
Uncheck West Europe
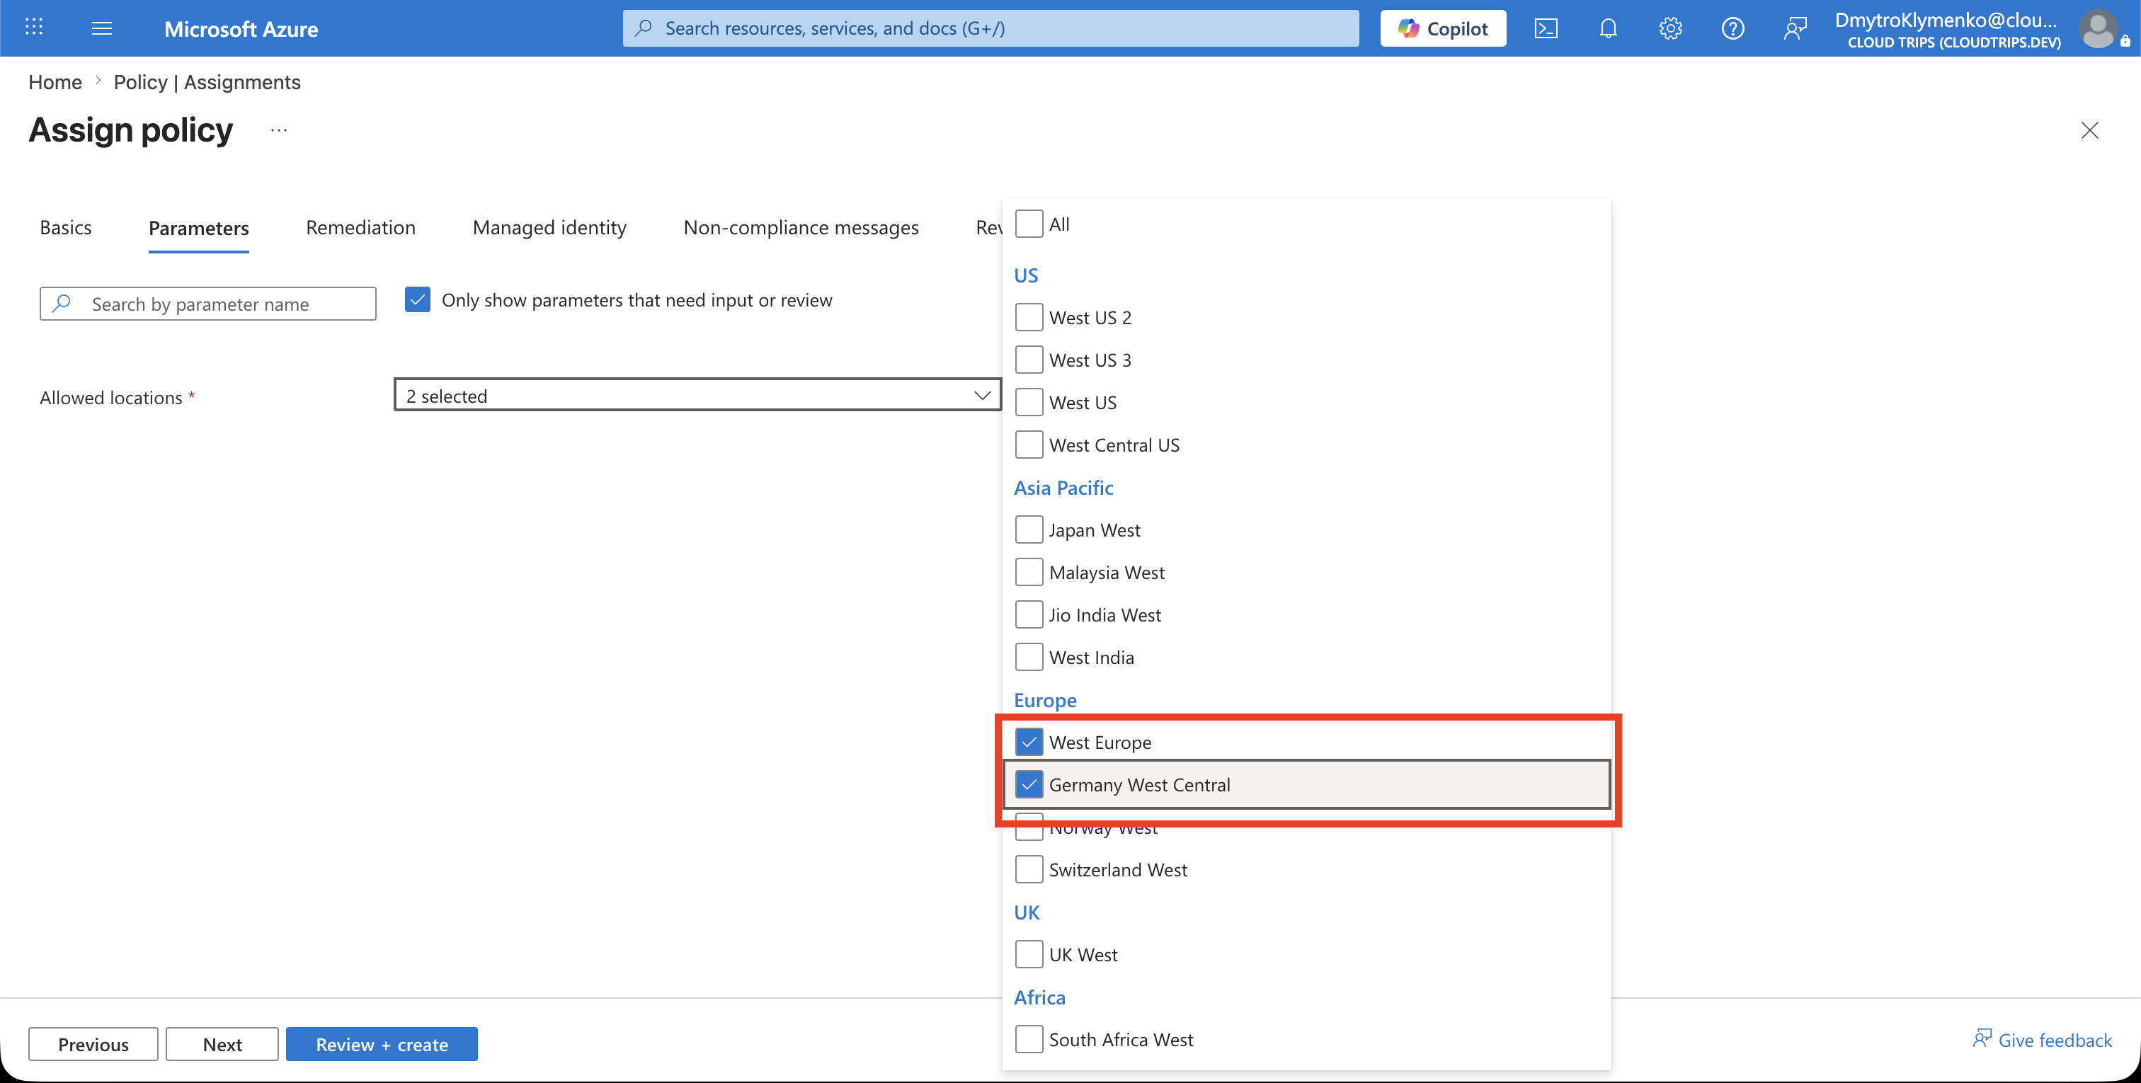1029,741
